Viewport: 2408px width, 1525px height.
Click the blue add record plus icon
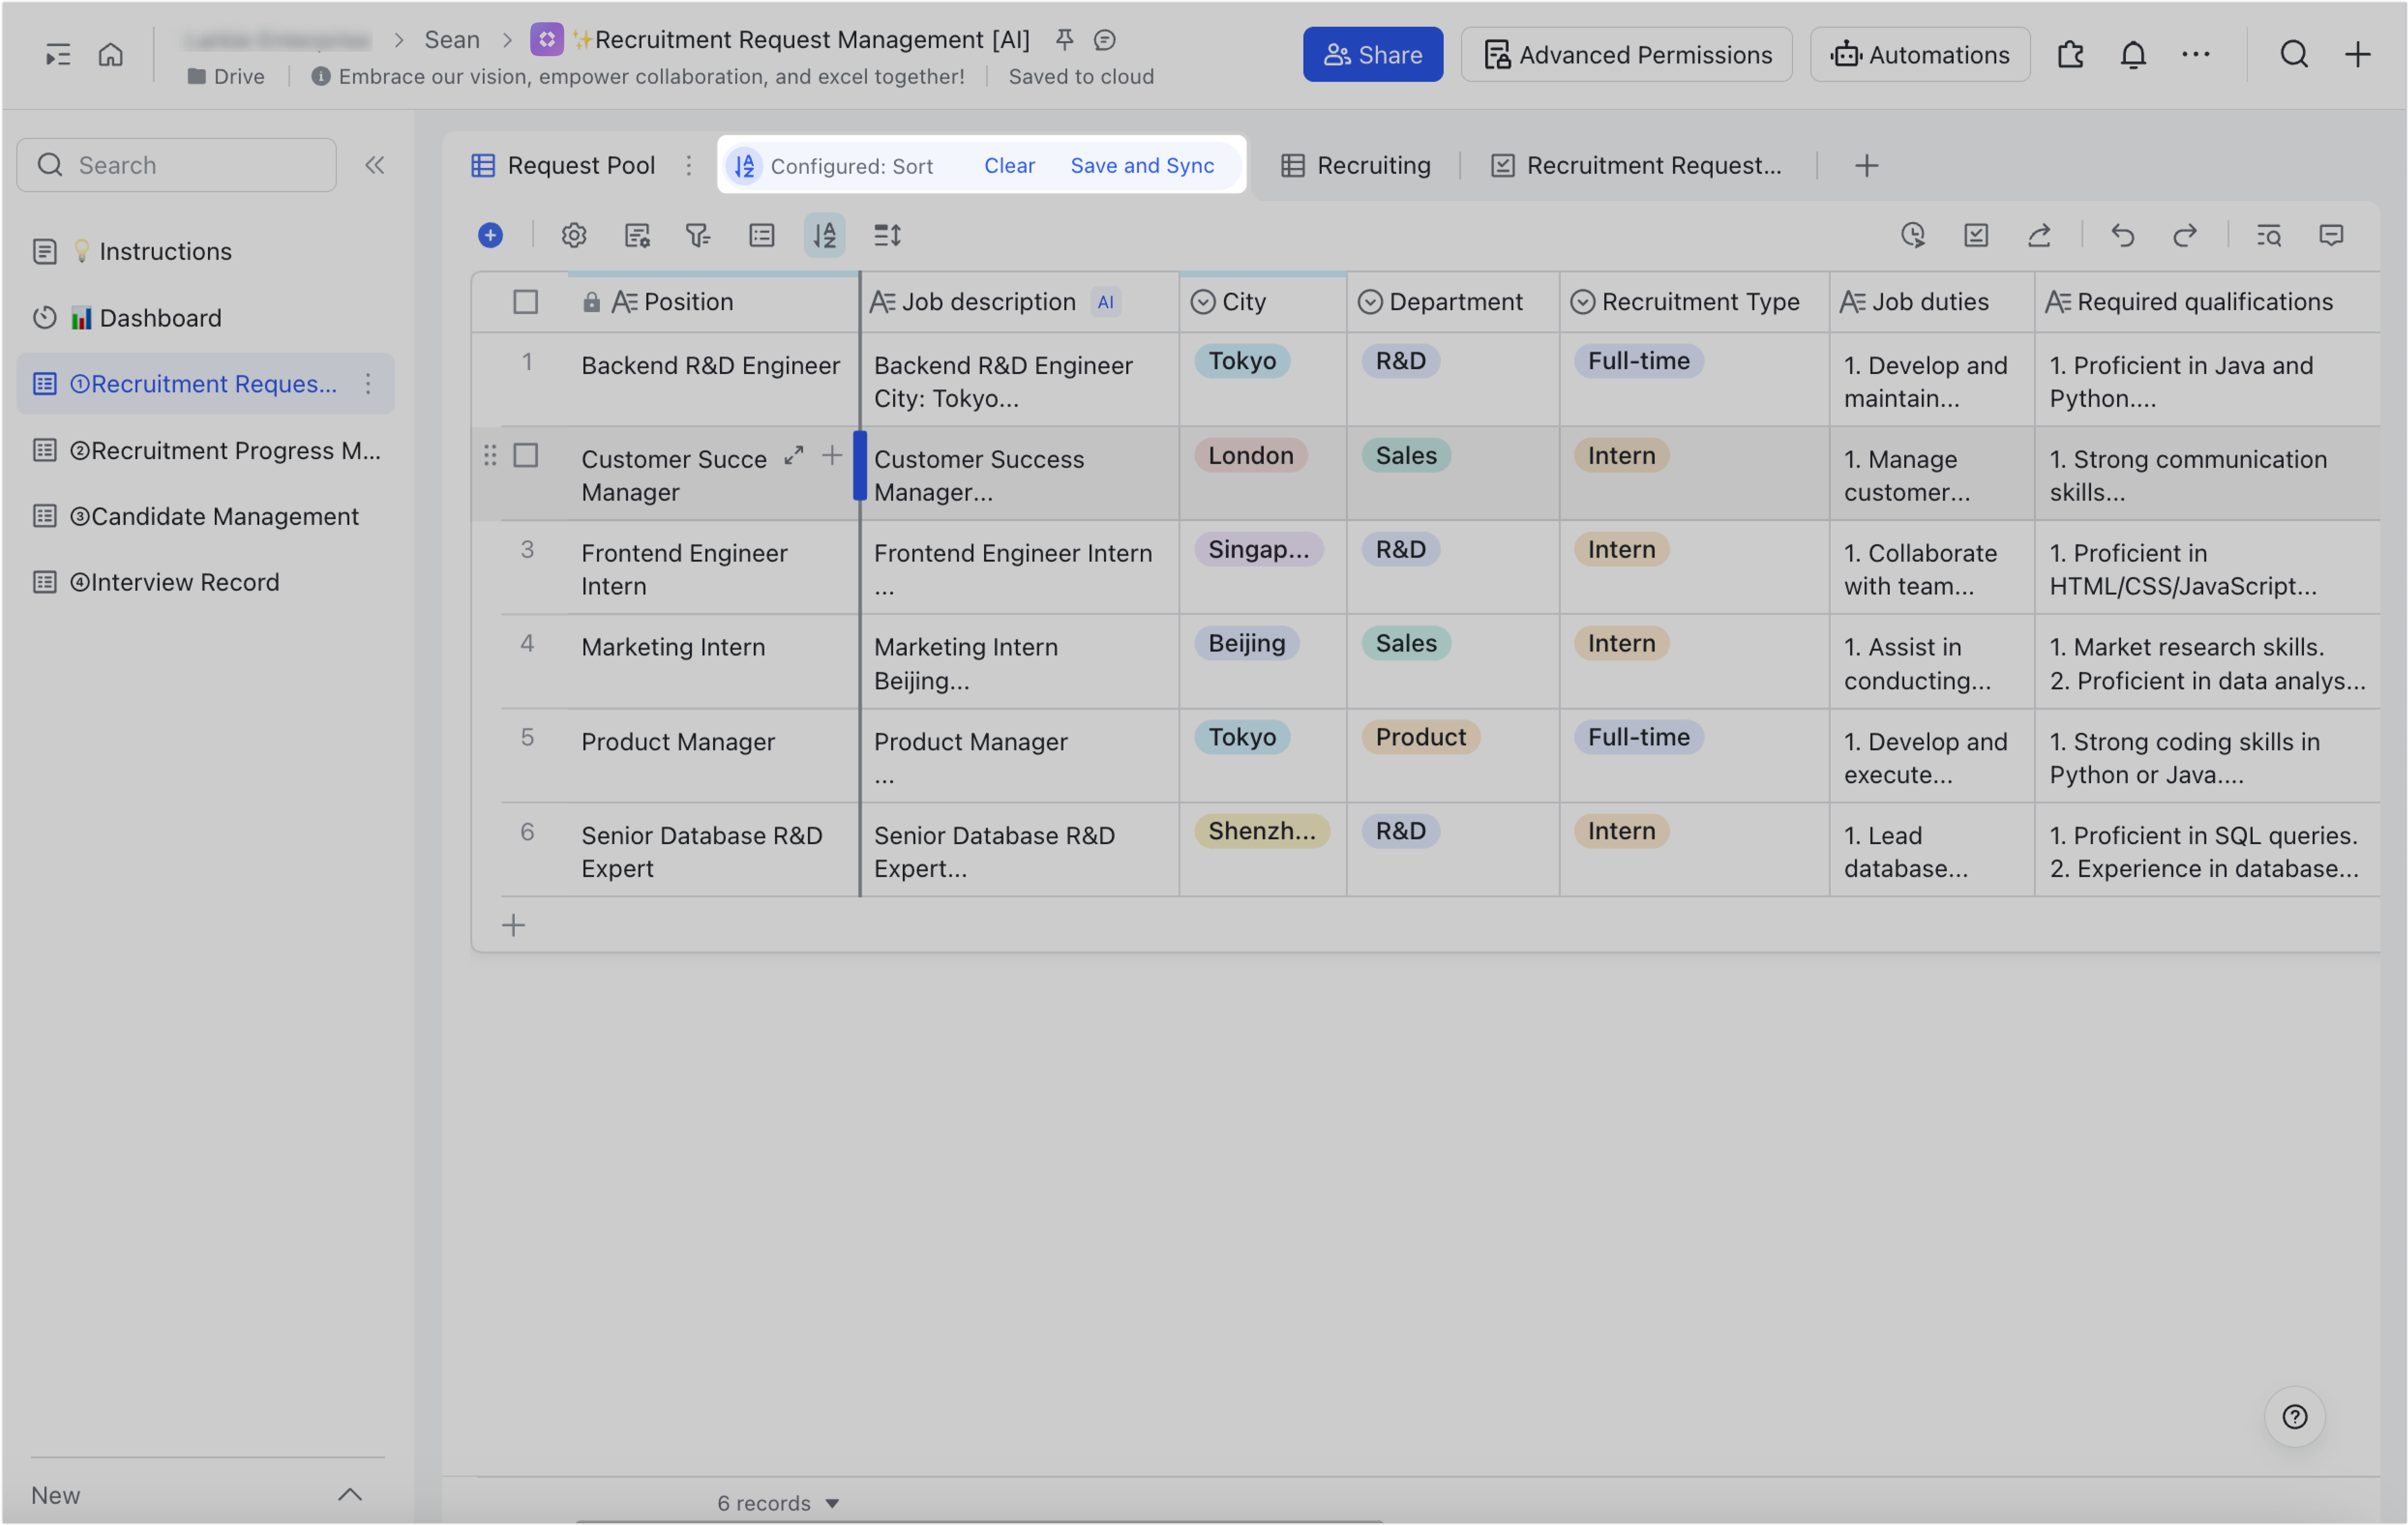(490, 235)
